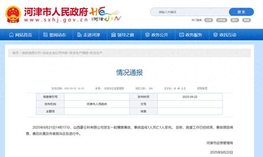Open the last 安全生产 breadcrumb link
This screenshot has width=263, height=157.
[96, 53]
